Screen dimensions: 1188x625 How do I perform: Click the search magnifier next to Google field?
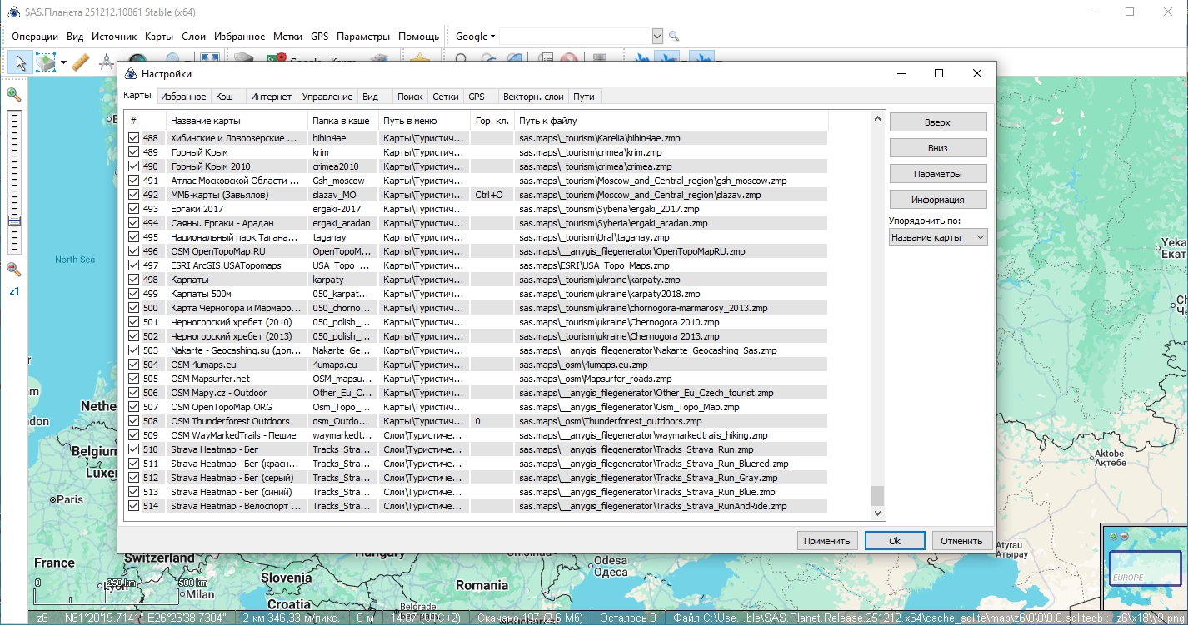pyautogui.click(x=674, y=37)
